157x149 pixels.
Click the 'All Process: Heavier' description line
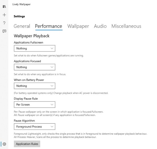coord(55,137)
